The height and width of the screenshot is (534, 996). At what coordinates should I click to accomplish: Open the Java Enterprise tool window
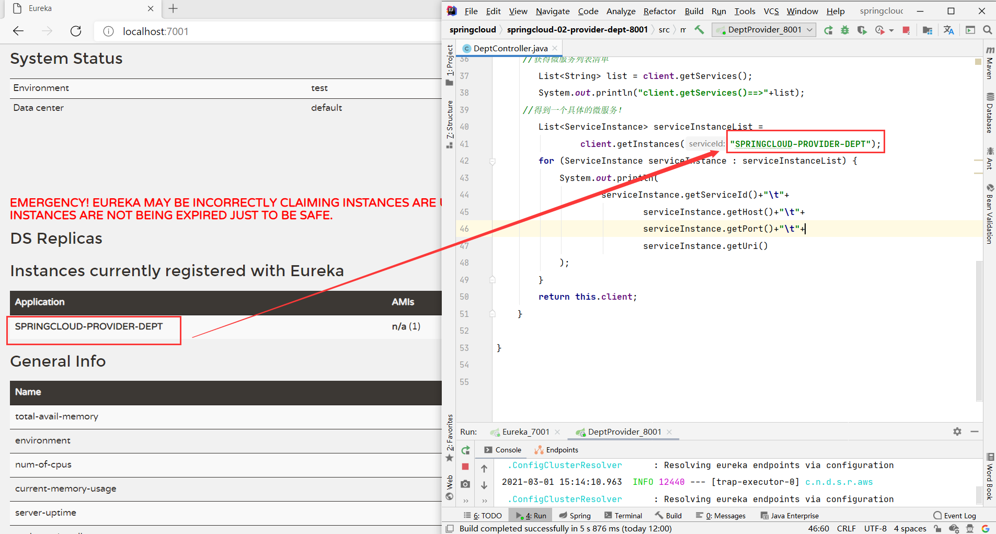click(x=789, y=516)
